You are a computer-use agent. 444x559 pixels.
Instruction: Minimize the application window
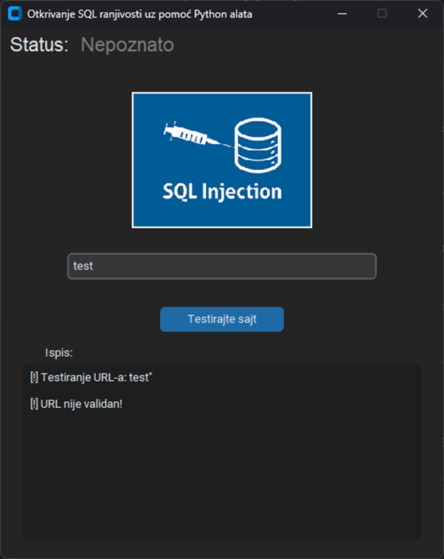(x=341, y=13)
